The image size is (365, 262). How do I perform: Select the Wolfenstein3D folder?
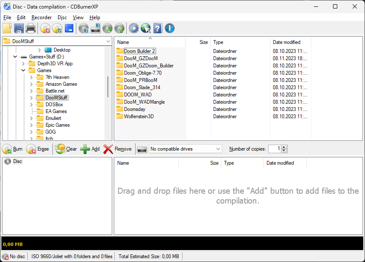(x=139, y=116)
